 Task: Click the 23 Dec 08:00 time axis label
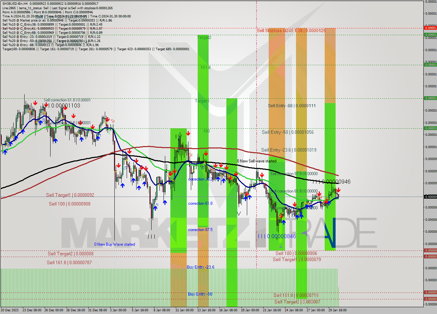(x=32, y=310)
